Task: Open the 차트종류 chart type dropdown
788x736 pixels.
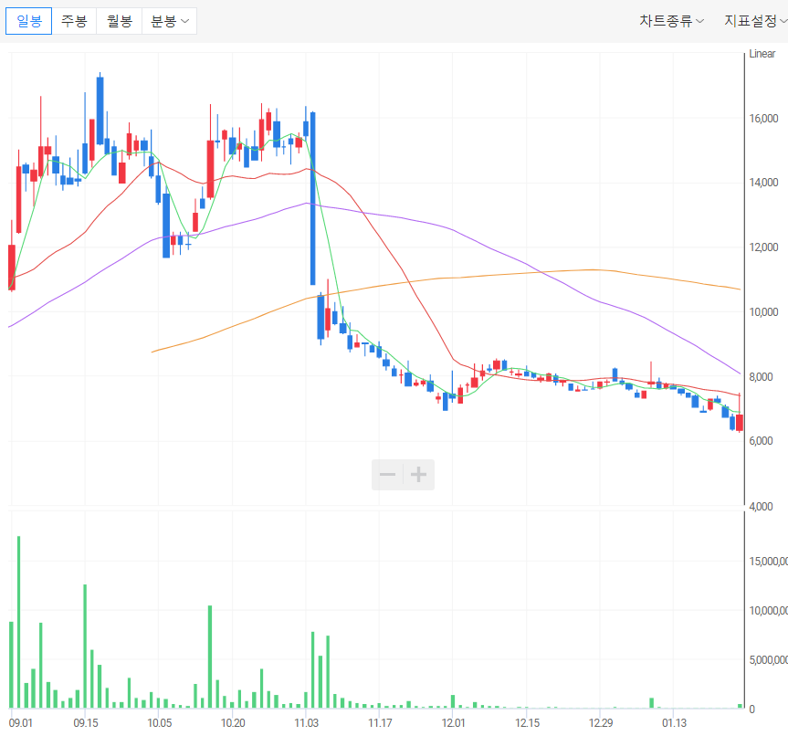Action: (671, 21)
